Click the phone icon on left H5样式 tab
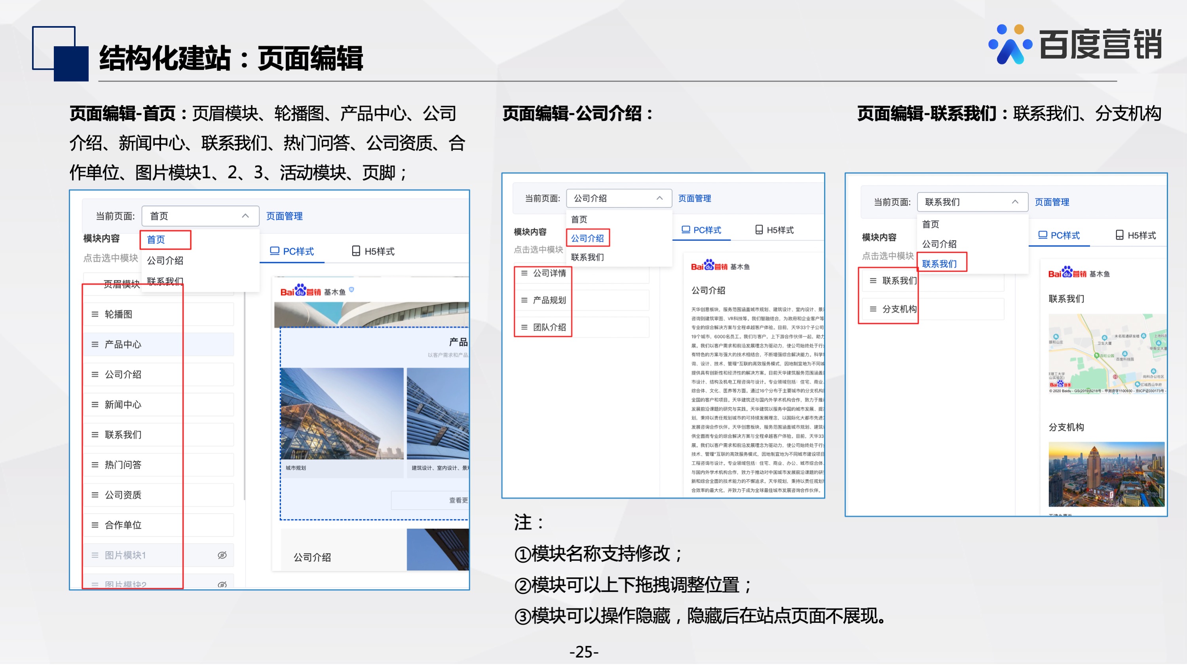Viewport: 1187px width, 667px height. coord(356,251)
